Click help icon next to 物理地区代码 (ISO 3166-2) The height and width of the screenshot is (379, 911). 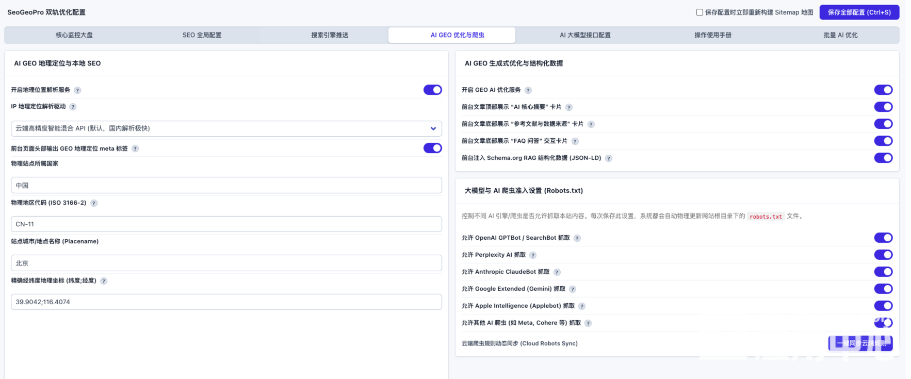click(94, 203)
